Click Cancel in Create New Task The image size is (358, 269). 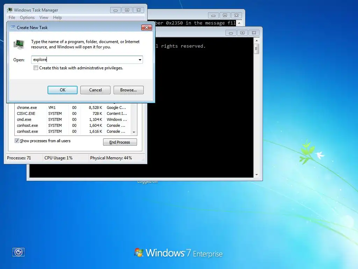95,90
